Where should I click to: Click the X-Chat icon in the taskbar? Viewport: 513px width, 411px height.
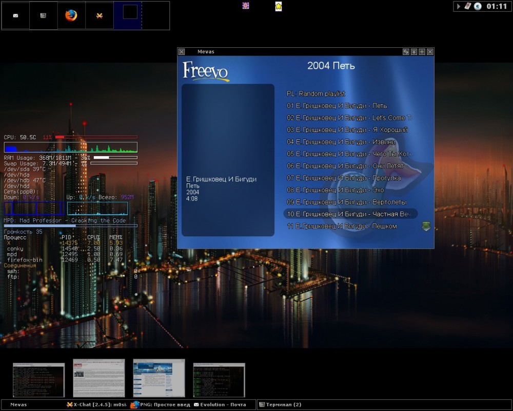click(69, 405)
